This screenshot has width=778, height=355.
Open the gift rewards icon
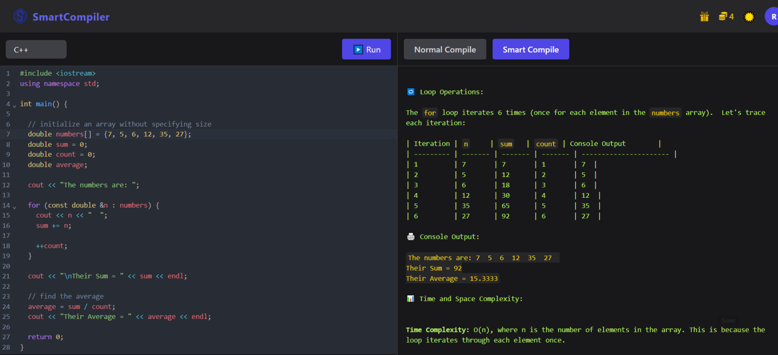point(704,17)
